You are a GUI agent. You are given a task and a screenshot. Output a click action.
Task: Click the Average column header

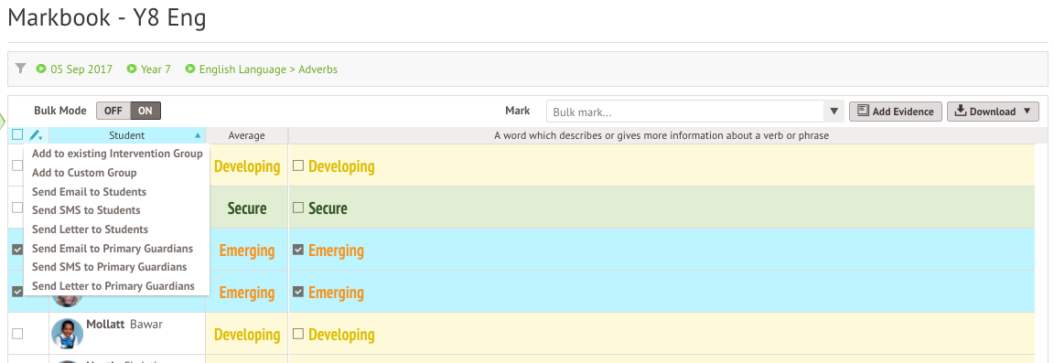coord(247,135)
